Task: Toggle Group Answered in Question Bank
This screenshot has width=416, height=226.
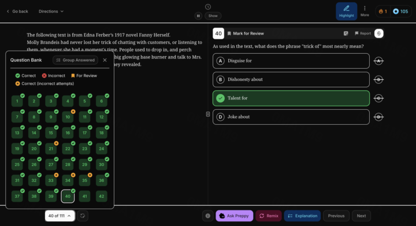Action: tap(75, 60)
